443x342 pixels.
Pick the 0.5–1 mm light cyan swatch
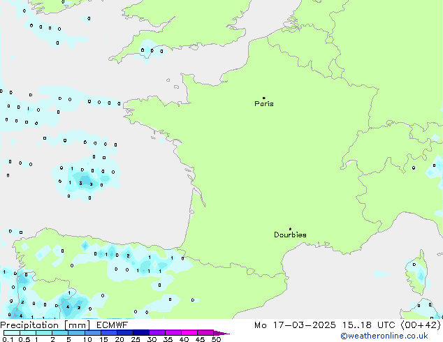coord(28,333)
